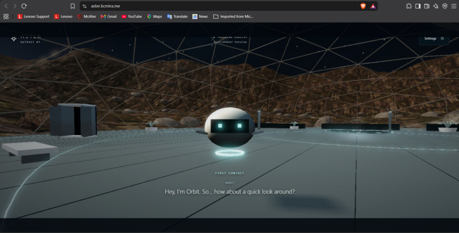Open the Brave Wallet icon
The image size is (459, 233).
pos(427,6)
